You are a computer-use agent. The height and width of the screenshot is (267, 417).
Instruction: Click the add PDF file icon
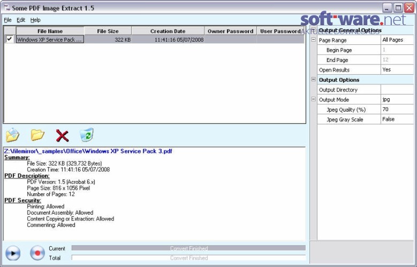tap(12, 135)
